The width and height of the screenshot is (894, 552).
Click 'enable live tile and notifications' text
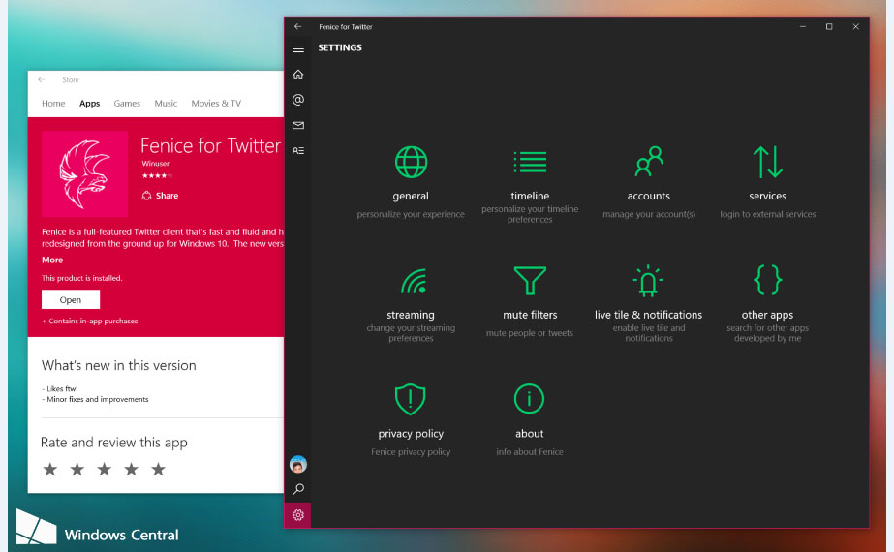(x=649, y=333)
